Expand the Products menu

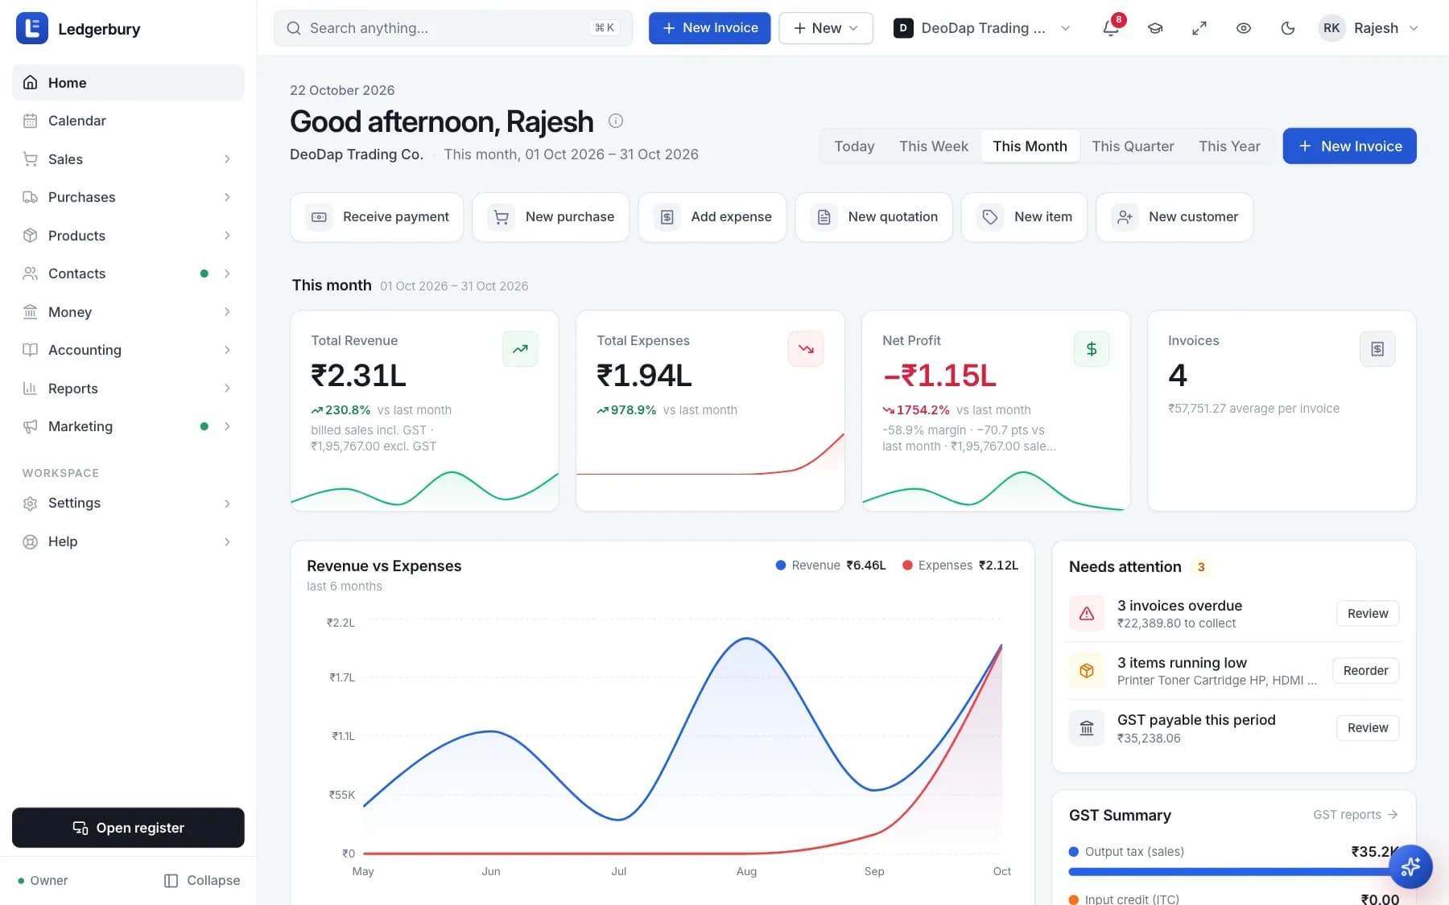(128, 236)
